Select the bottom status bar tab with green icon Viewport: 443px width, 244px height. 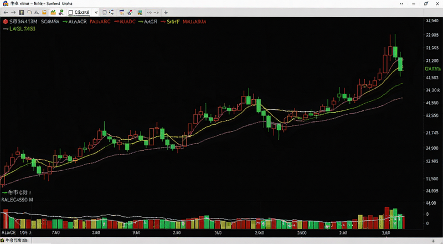16,241
